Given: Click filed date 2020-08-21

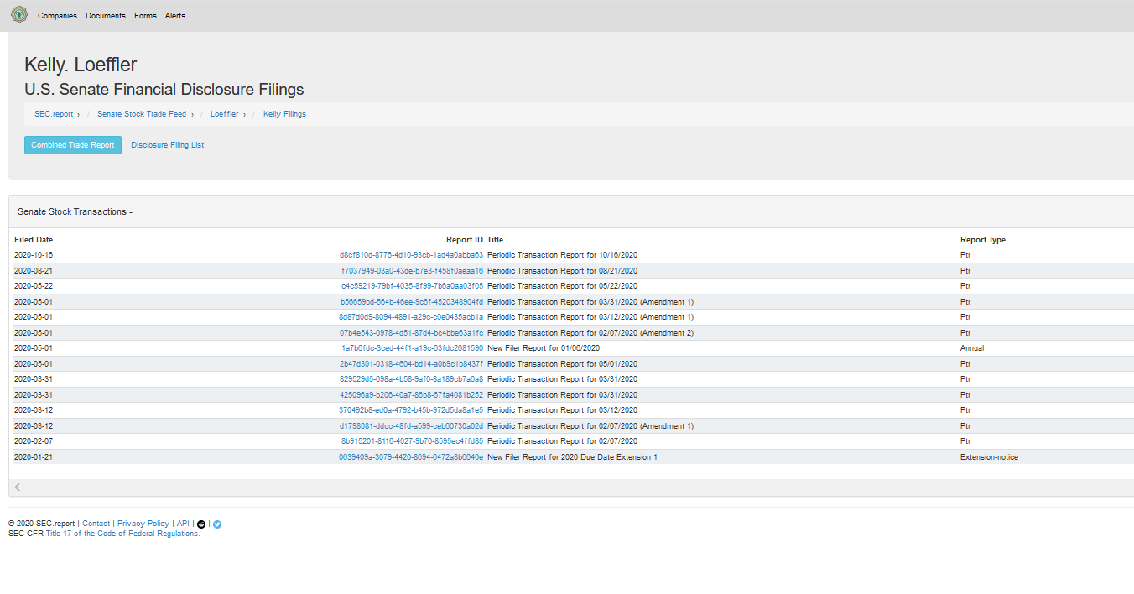Looking at the screenshot, I should click(x=34, y=271).
